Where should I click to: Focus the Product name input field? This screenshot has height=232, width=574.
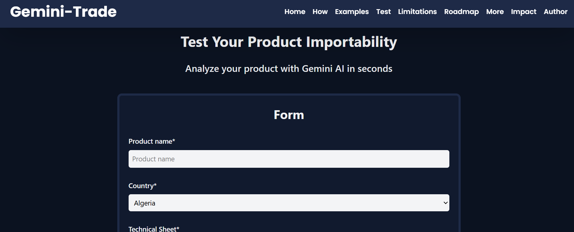[x=289, y=159]
